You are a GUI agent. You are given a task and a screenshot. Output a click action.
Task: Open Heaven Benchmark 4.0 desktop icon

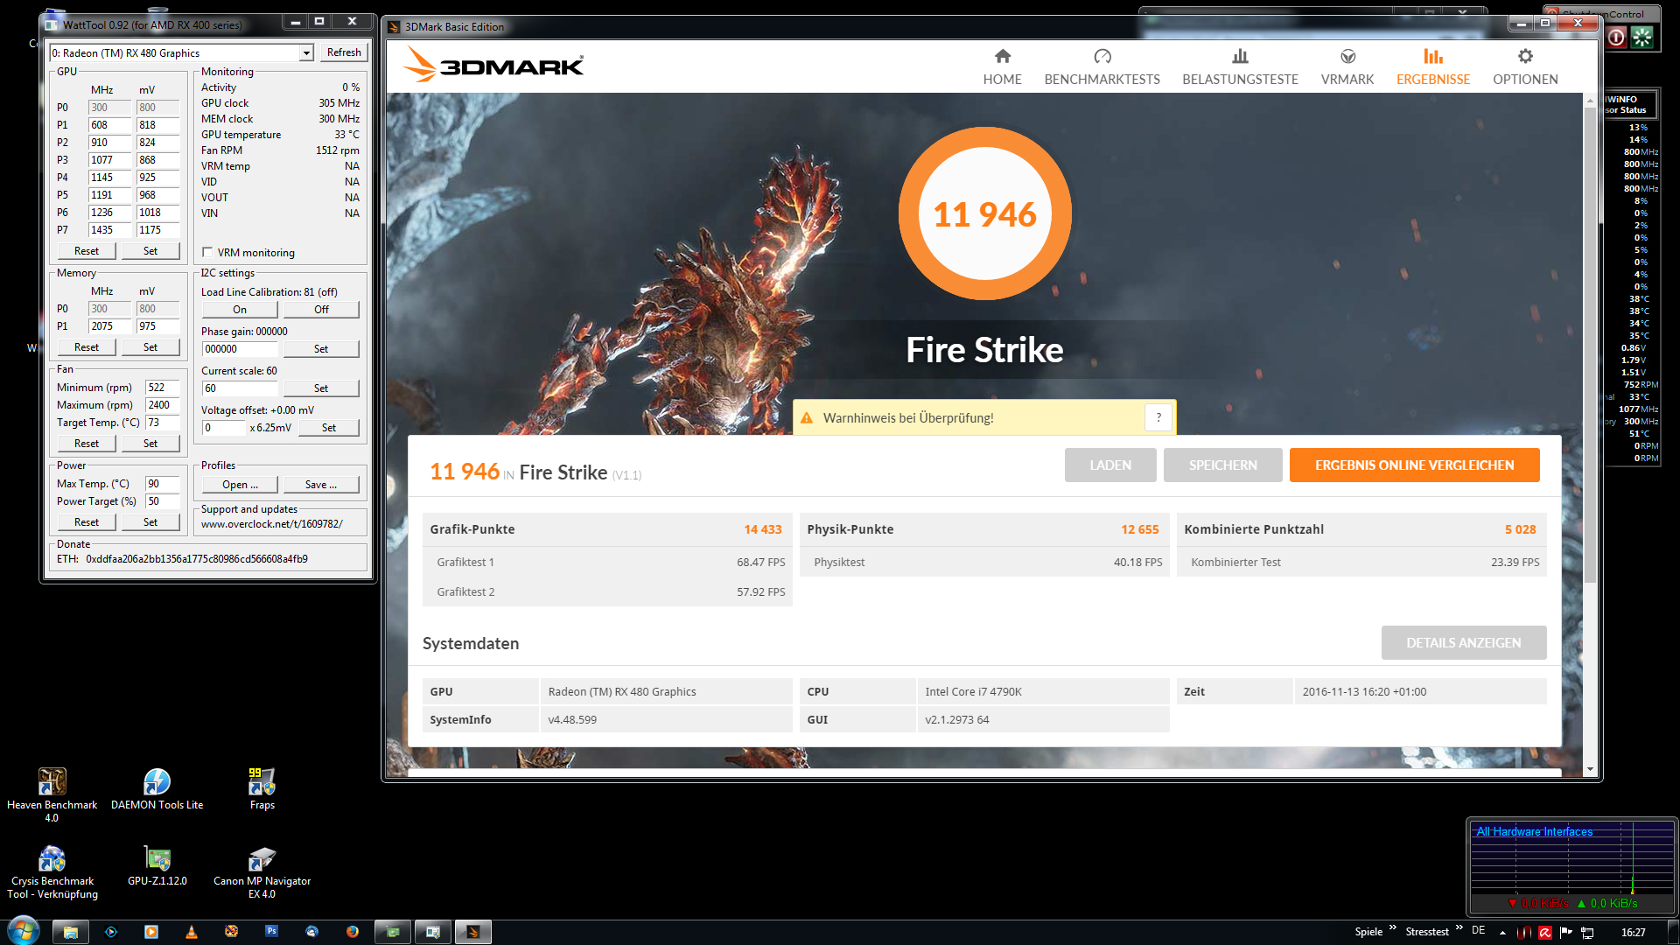(52, 781)
